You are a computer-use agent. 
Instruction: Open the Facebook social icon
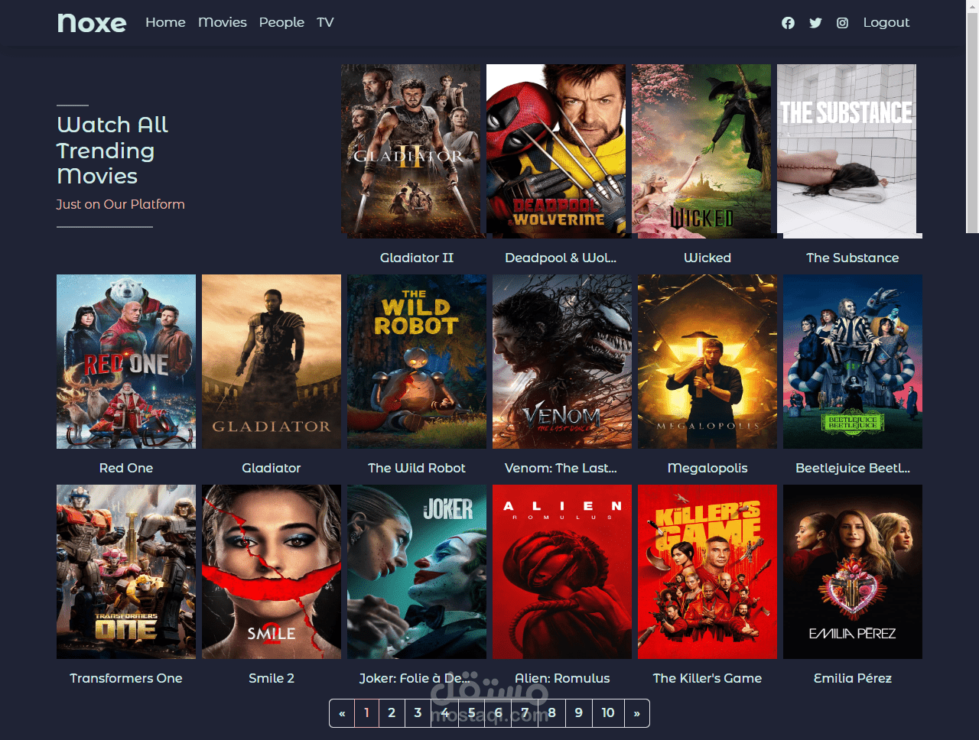tap(788, 23)
